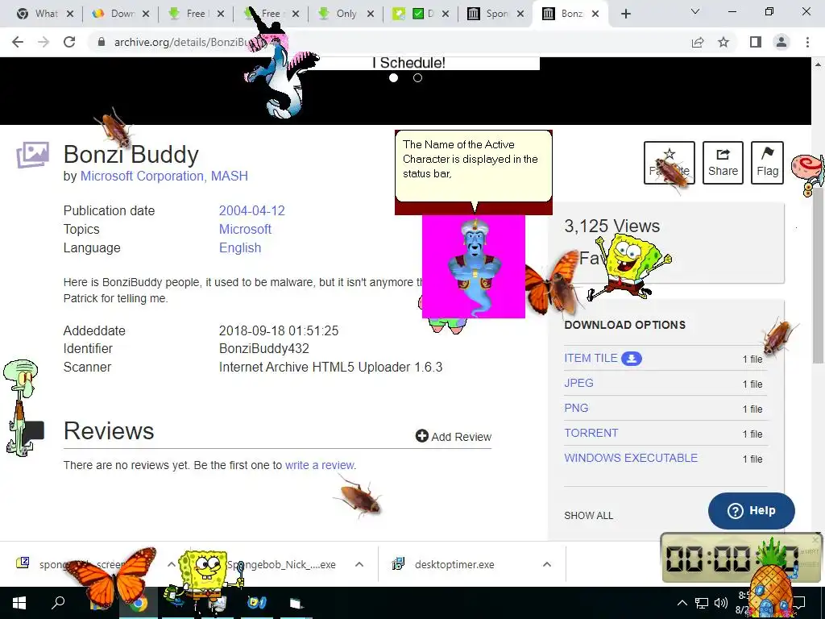The image size is (825, 619).
Task: Download the WINDOWS EXECUTABLE file
Action: [x=631, y=458]
